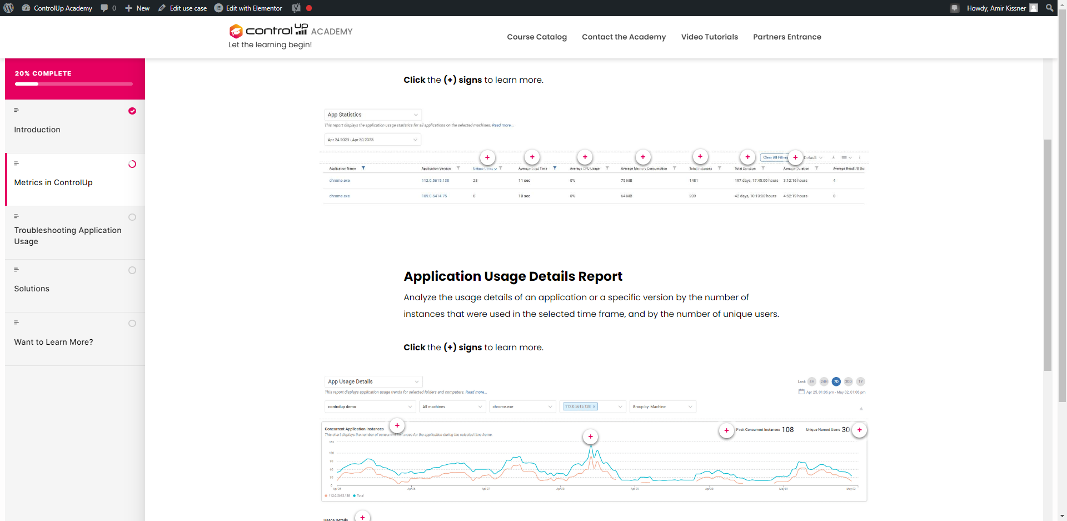Click plus hotspot beside Concurrent Application Instances title
The image size is (1067, 521).
coord(397,425)
